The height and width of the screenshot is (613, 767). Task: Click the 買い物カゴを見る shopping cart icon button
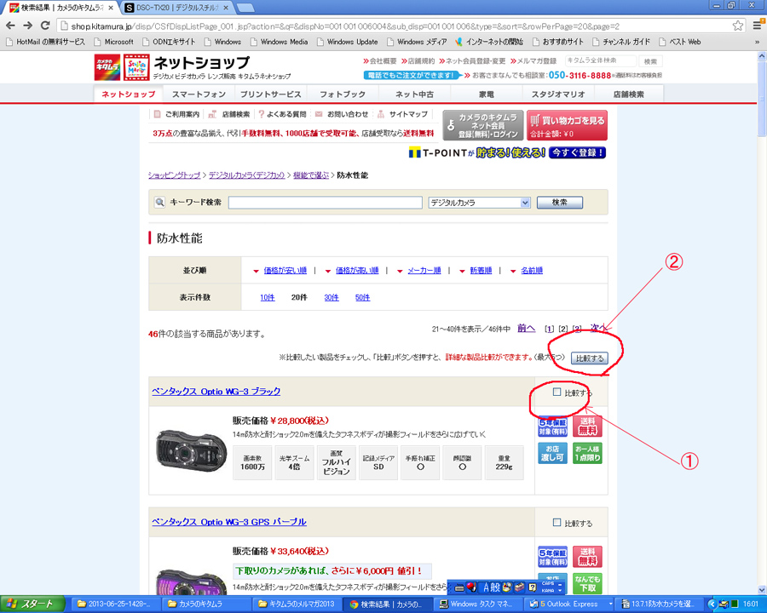(x=567, y=125)
